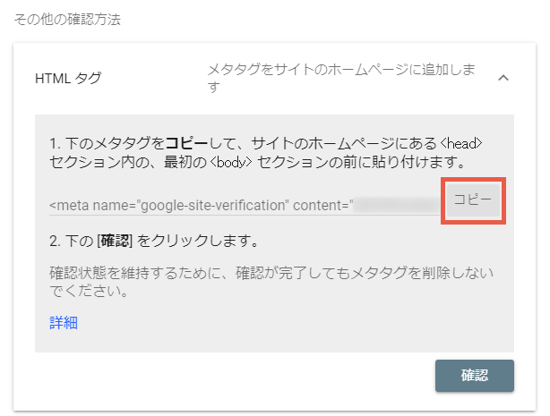Click the step 2 [確認] をクリックします text

click(154, 241)
